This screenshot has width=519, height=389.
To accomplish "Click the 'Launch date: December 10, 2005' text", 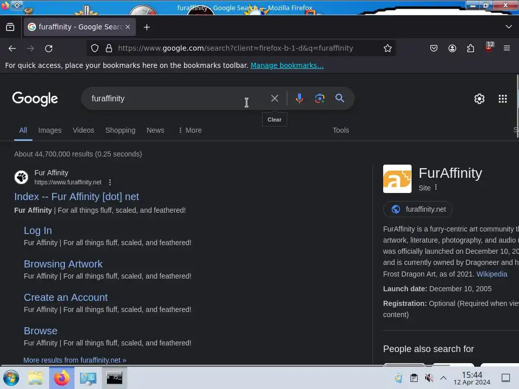I will pyautogui.click(x=437, y=289).
